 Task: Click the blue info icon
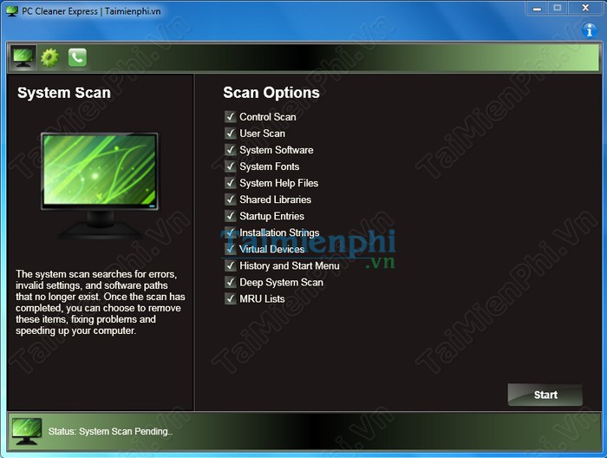[589, 29]
